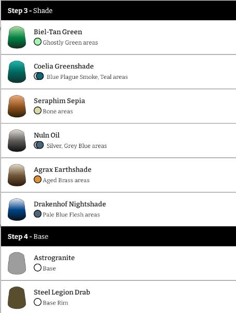Open the Seraphim Sepia paint name
Viewport: 236px width, 313px height.
click(60, 101)
